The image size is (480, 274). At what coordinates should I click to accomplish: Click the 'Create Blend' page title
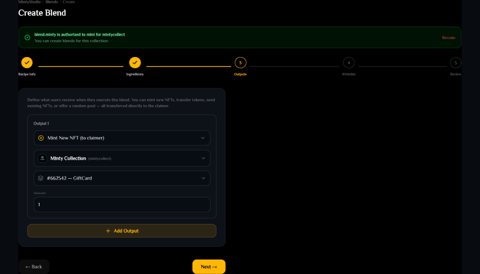[42, 13]
